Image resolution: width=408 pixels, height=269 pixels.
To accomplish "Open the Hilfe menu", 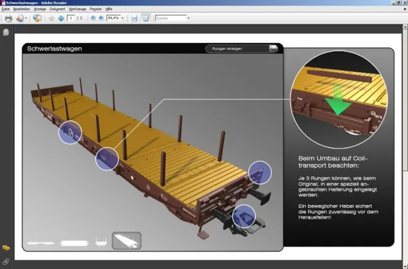I will click(109, 9).
